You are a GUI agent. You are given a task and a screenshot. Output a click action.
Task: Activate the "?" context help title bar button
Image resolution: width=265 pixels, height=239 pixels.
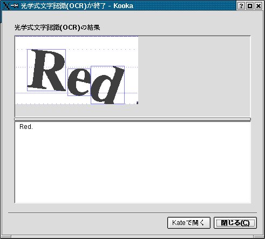[x=241, y=6]
